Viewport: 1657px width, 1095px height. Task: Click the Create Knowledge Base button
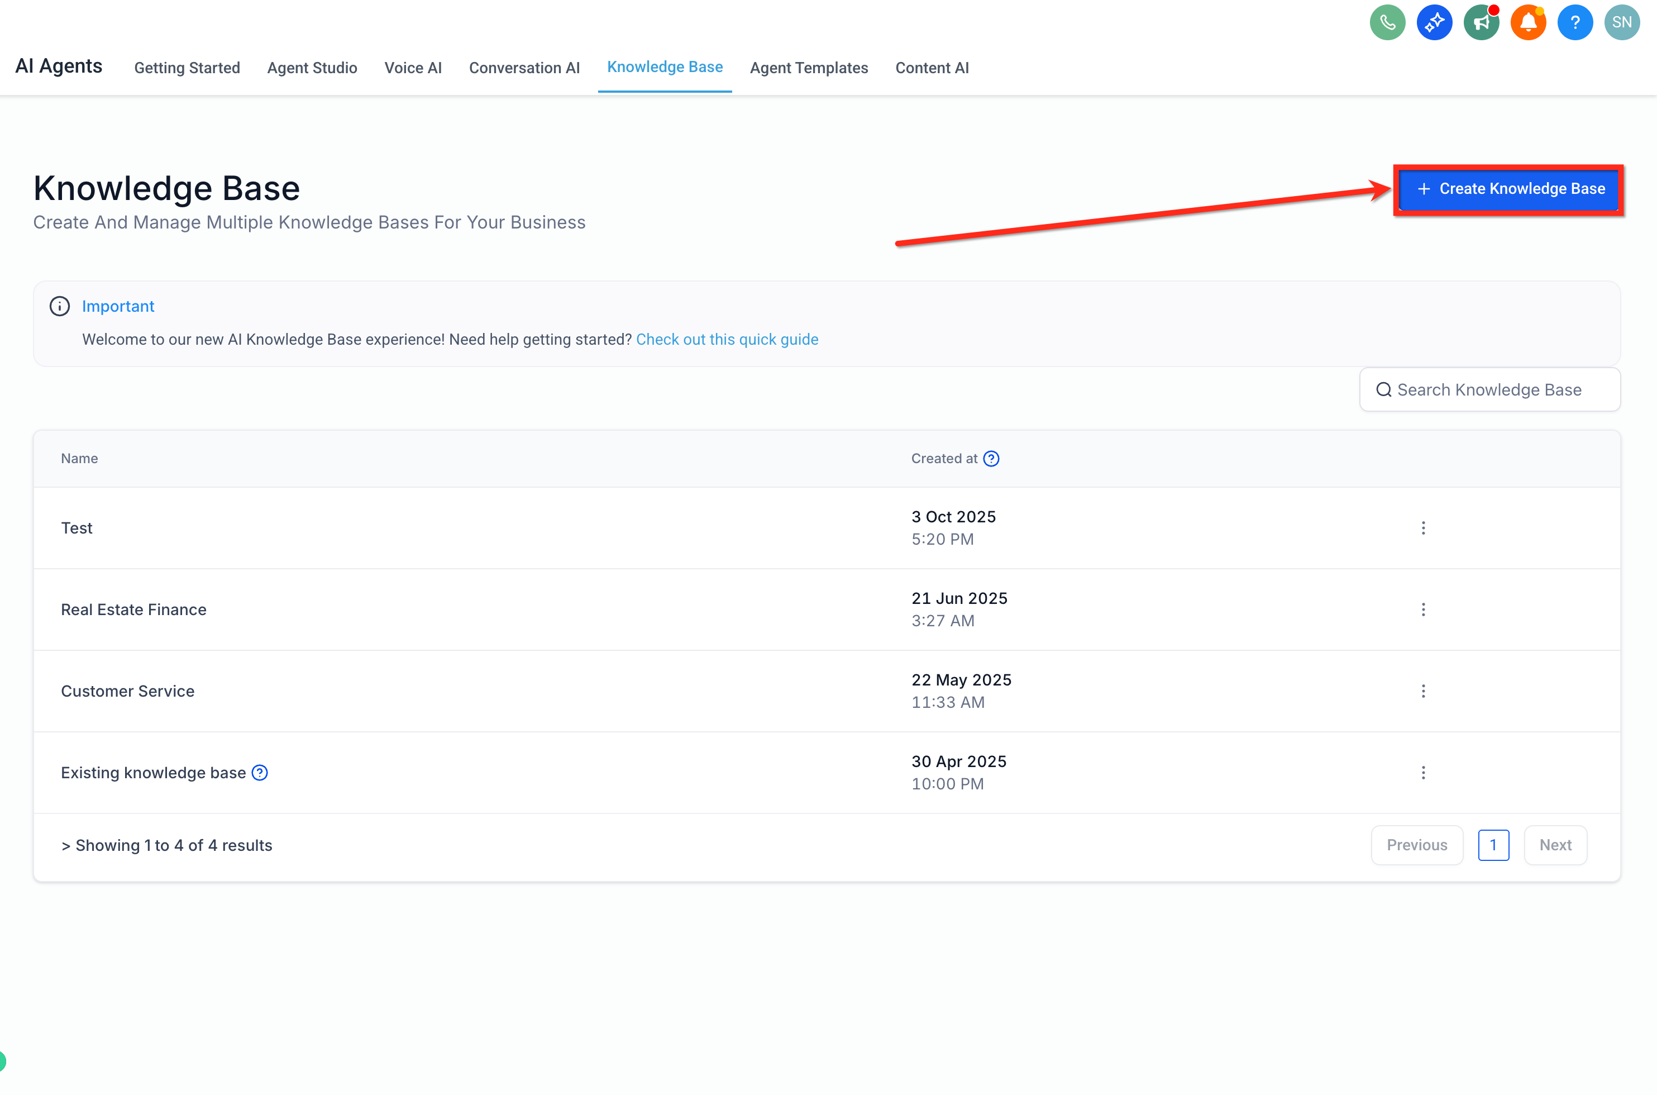[x=1508, y=189]
